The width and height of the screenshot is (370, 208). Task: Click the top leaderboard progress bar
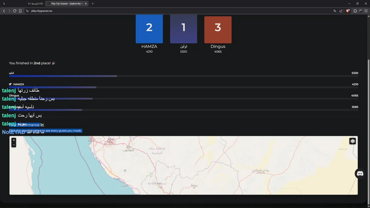point(184,76)
